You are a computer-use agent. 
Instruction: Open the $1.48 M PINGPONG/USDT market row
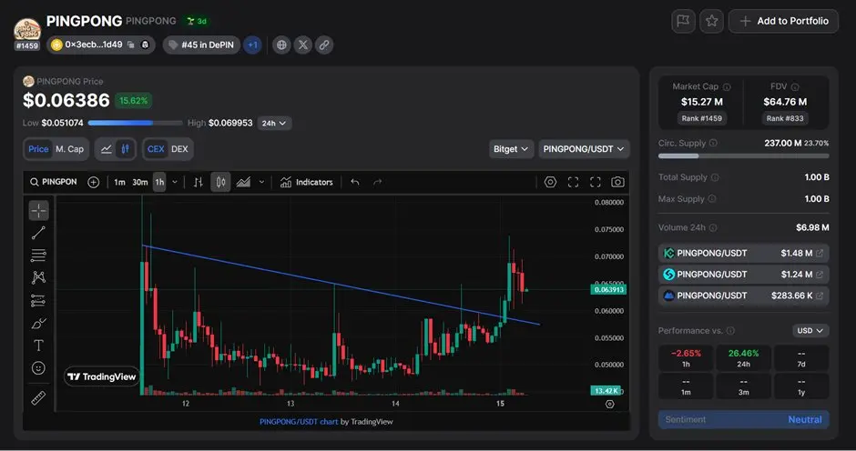click(x=744, y=253)
